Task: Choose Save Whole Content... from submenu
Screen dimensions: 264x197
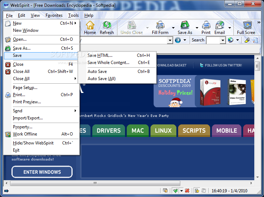Action: 117,63
